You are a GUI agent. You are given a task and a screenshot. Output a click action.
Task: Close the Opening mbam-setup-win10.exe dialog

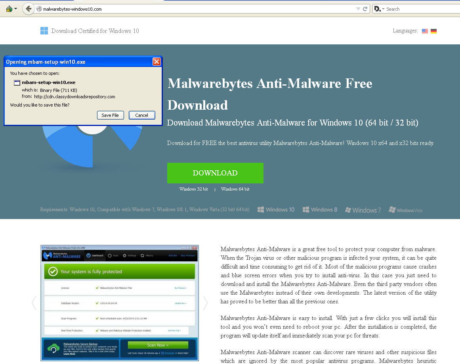157,62
